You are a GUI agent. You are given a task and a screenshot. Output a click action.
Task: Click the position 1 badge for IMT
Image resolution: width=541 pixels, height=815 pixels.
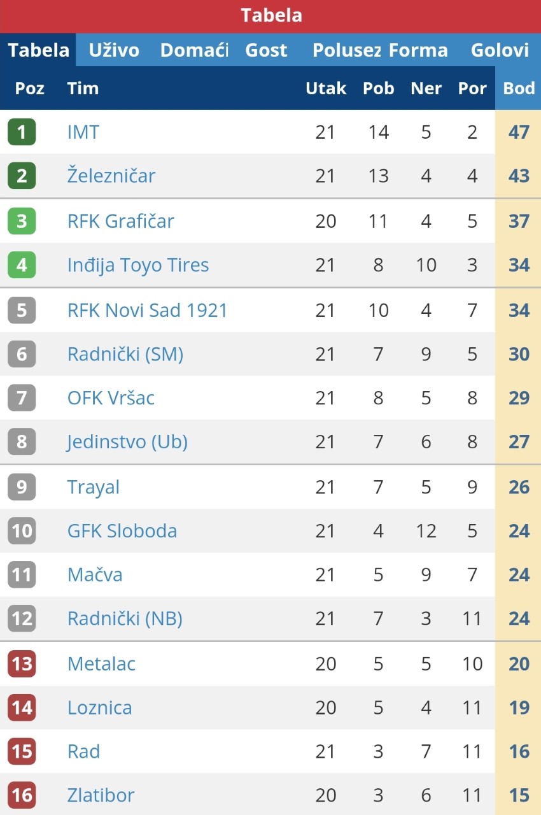pyautogui.click(x=22, y=132)
